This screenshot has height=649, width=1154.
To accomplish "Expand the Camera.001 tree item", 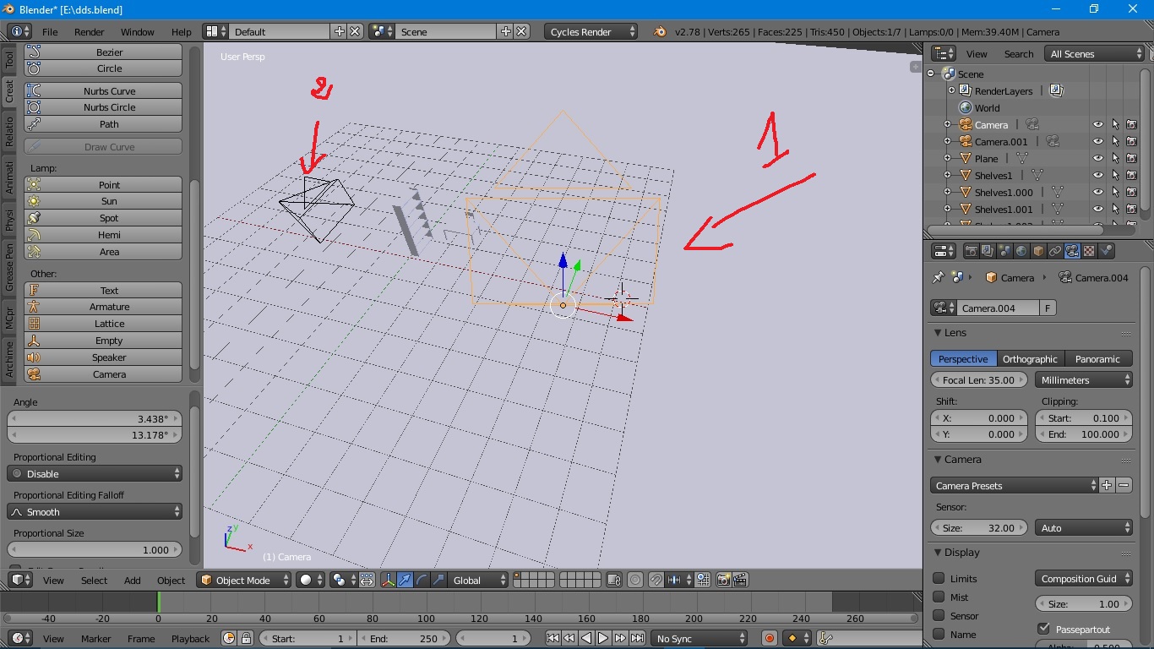I will tap(947, 141).
